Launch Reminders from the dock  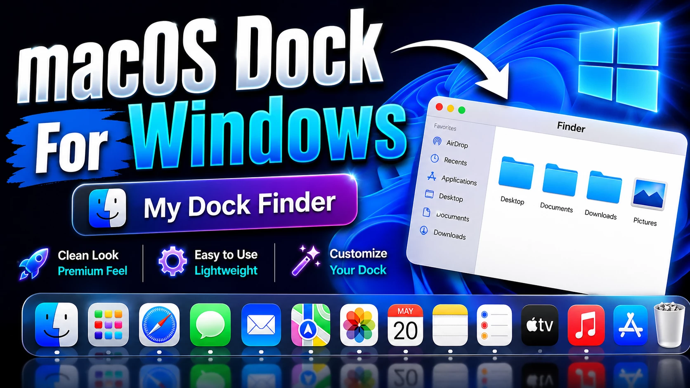(494, 325)
